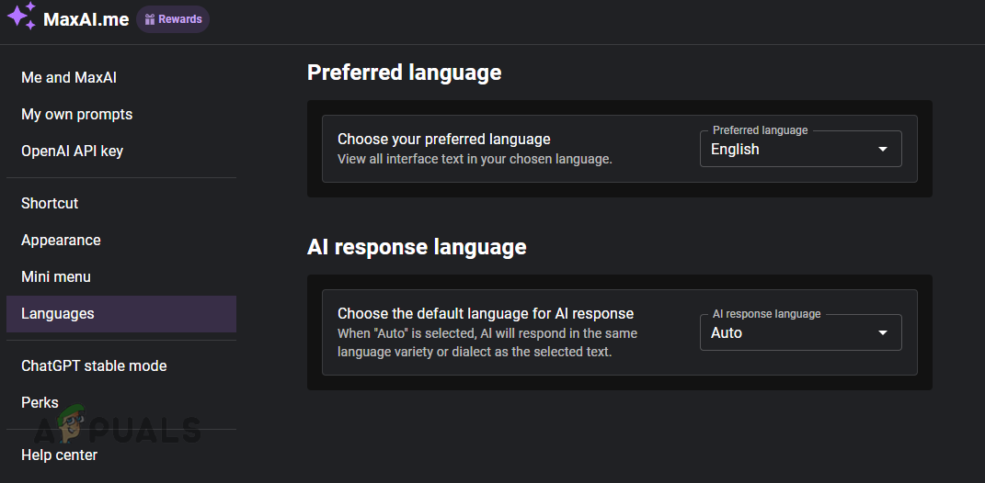
Task: Open ChatGPT stable mode page
Action: 94,365
